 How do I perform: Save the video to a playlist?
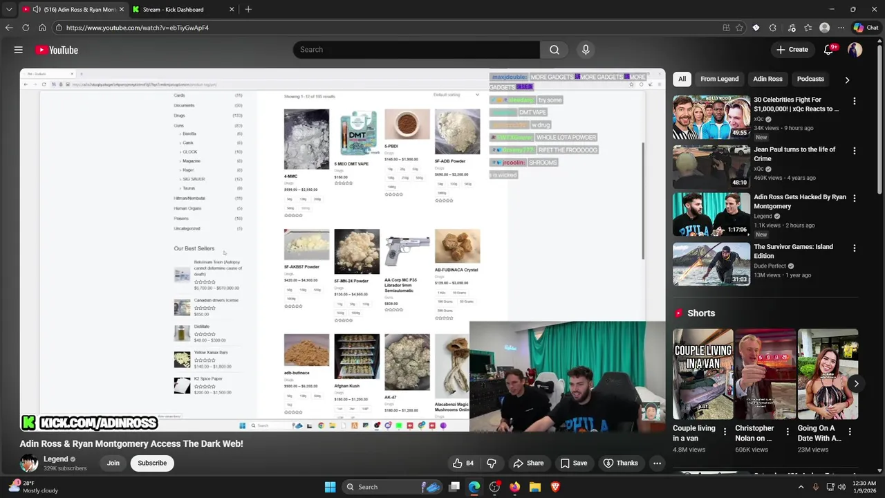574,463
